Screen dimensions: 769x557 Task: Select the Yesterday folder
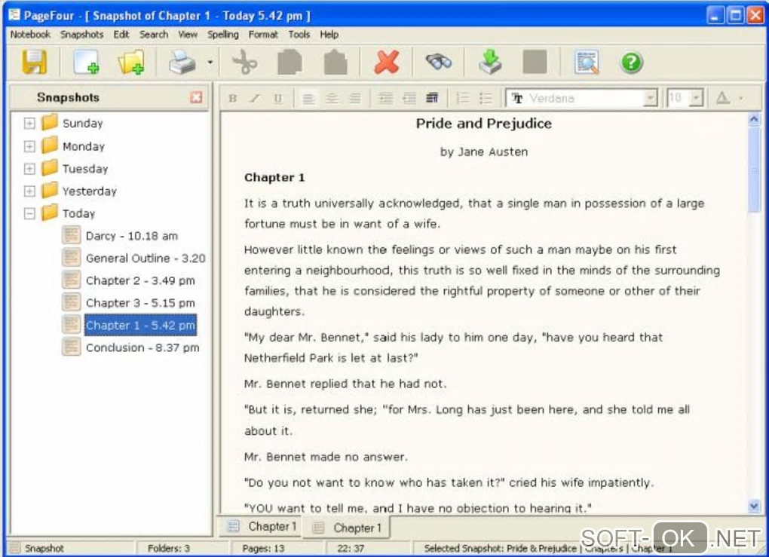point(90,191)
